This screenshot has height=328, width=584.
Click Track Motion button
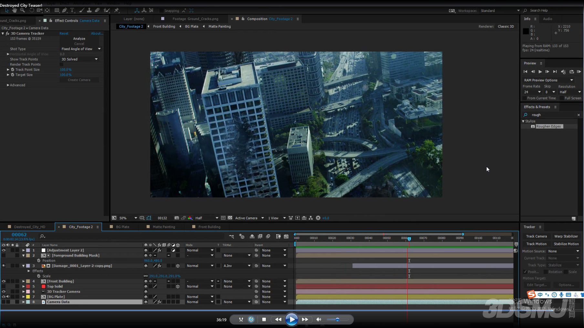coord(536,244)
